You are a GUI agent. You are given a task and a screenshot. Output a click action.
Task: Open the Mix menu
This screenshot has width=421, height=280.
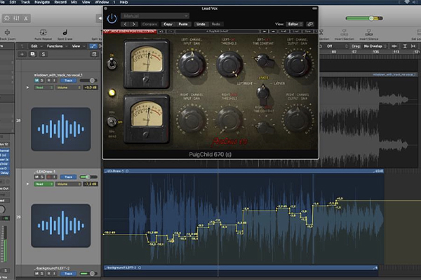pos(74,2)
